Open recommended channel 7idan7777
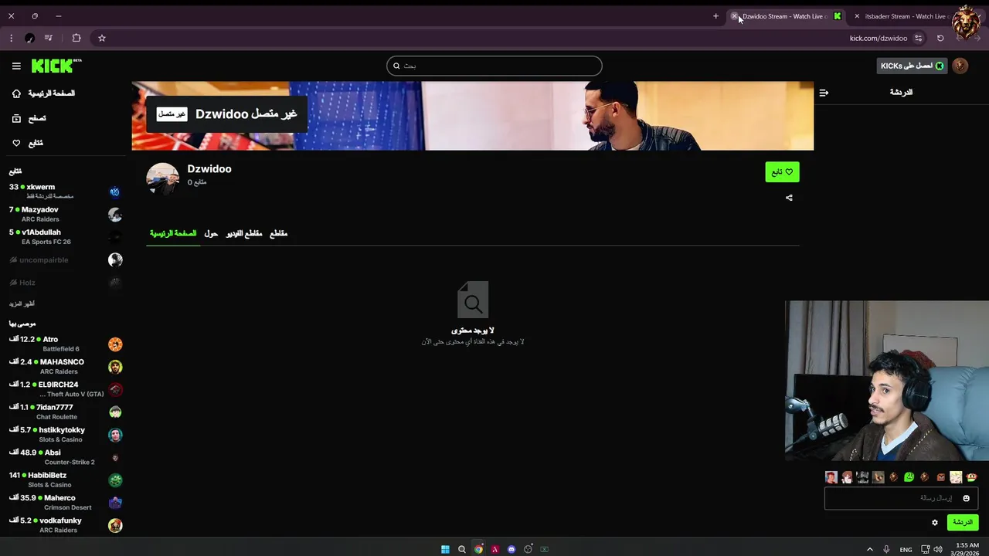The width and height of the screenshot is (989, 556). 65,412
